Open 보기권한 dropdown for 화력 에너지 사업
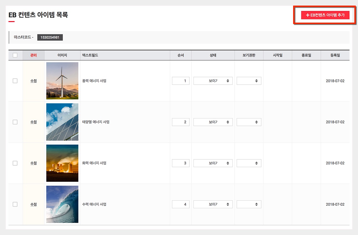Screen dimensions: 358x235 pyautogui.click(x=249, y=163)
